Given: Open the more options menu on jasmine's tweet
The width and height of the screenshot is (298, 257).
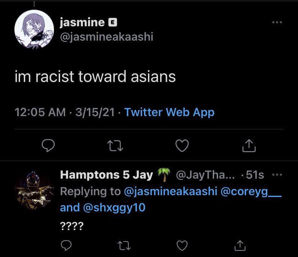Looking at the screenshot, I should tap(277, 22).
